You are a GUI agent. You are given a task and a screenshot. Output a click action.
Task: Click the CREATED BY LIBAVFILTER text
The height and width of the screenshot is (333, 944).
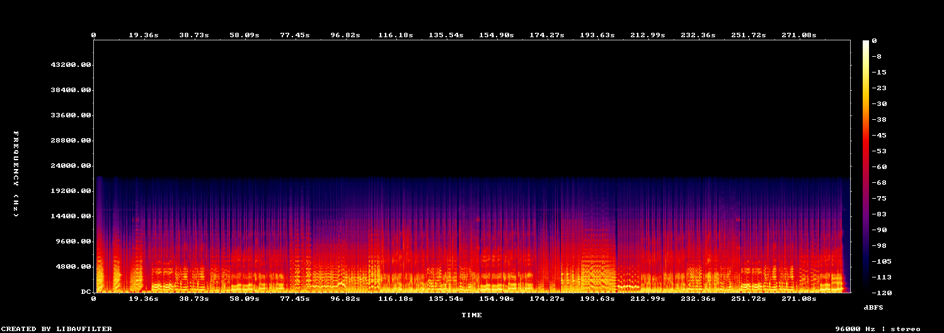pos(57,329)
